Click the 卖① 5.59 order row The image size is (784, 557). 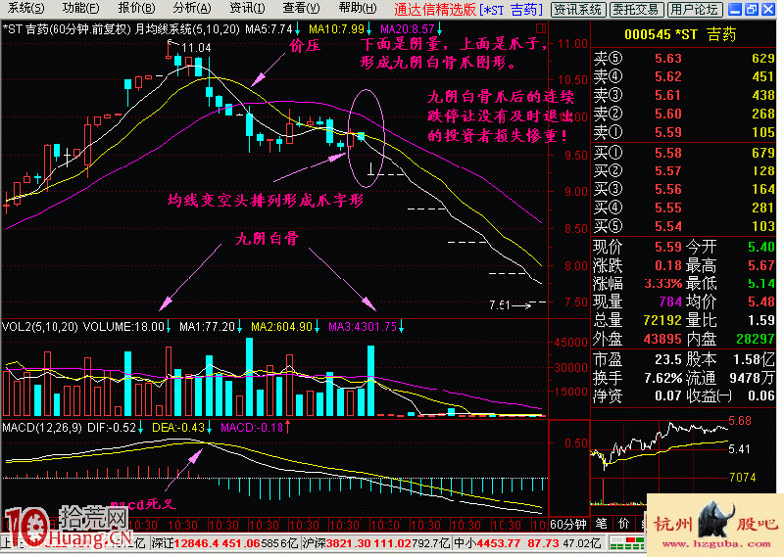coord(683,132)
